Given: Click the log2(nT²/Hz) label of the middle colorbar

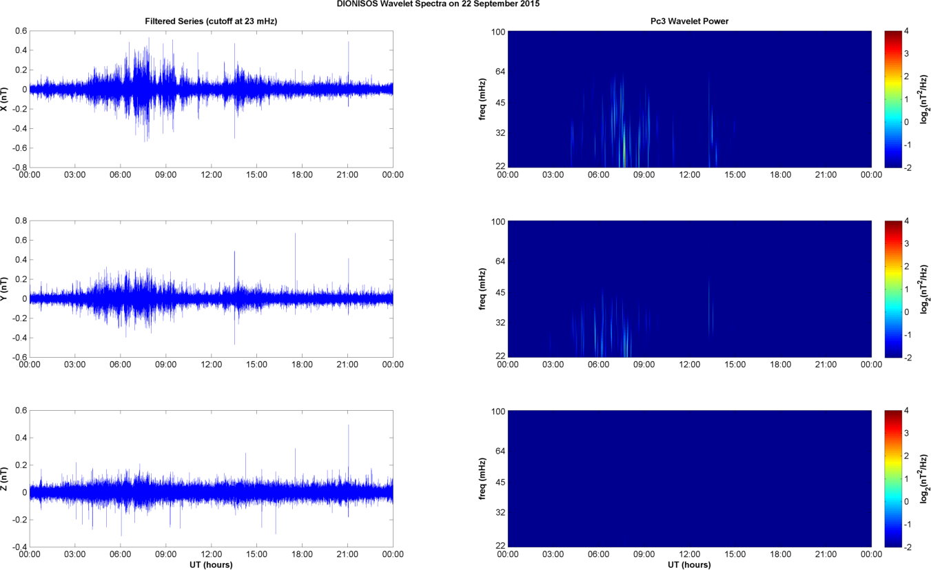Looking at the screenshot, I should point(925,289).
